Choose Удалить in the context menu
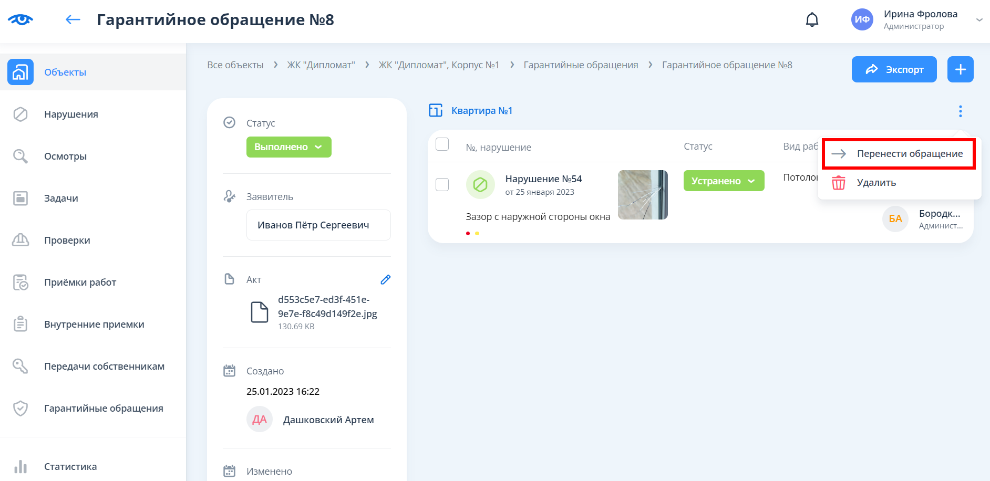This screenshot has width=990, height=481. point(876,183)
